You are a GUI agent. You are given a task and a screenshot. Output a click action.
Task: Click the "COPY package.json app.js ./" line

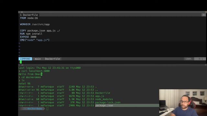[x=40, y=31]
